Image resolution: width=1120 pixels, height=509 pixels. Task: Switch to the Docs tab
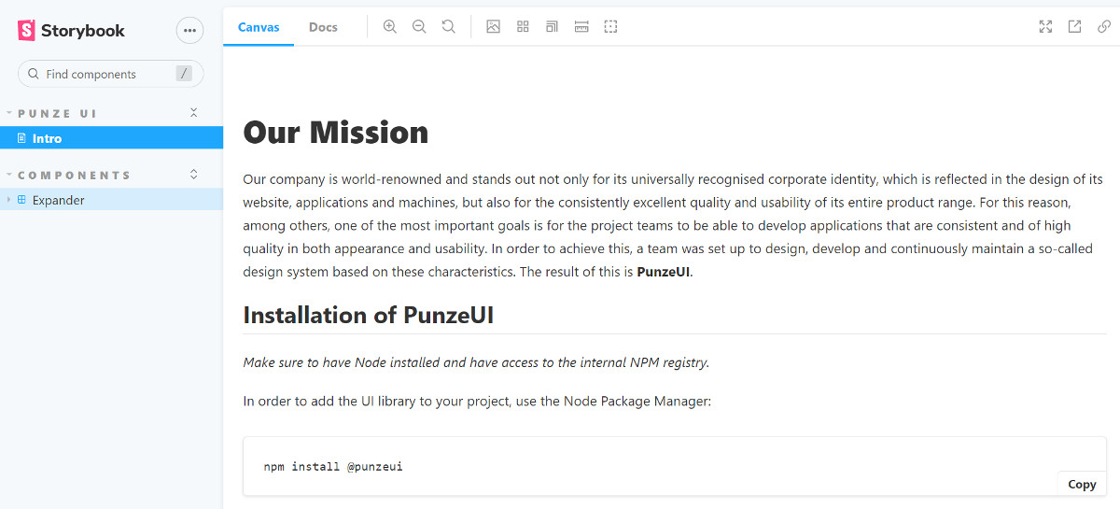pos(323,27)
